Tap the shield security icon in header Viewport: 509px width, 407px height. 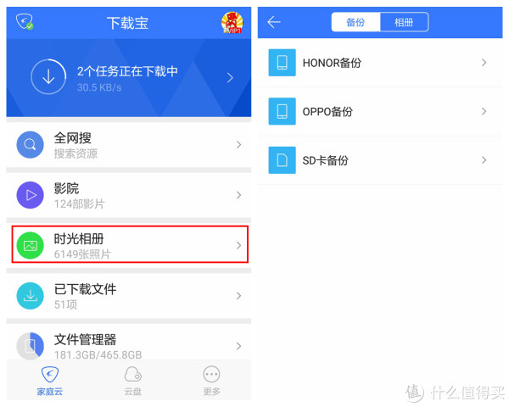point(25,22)
